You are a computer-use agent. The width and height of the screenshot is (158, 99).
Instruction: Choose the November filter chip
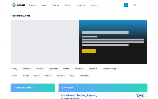pos(79,69)
